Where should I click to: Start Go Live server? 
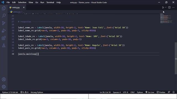pyautogui.click(x=150, y=92)
